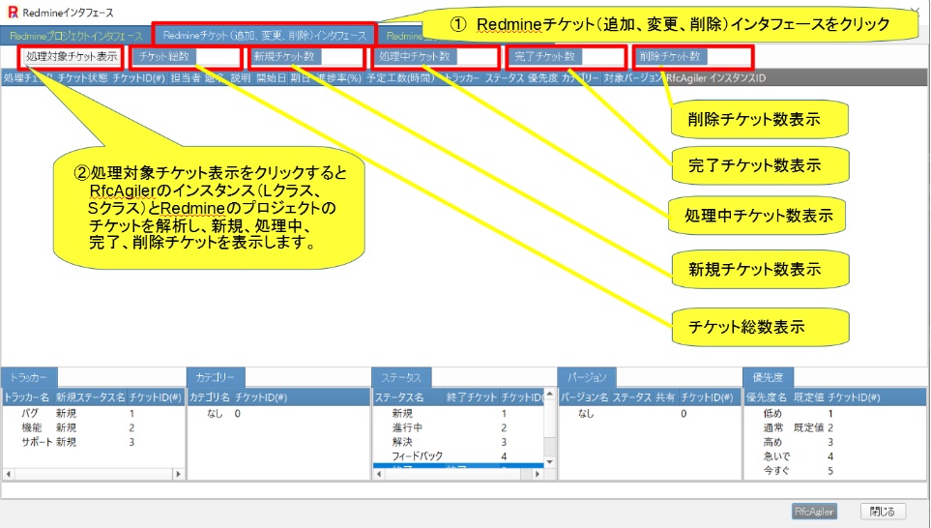
Task: Select the 低め priority row
Action: pyautogui.click(x=835, y=413)
